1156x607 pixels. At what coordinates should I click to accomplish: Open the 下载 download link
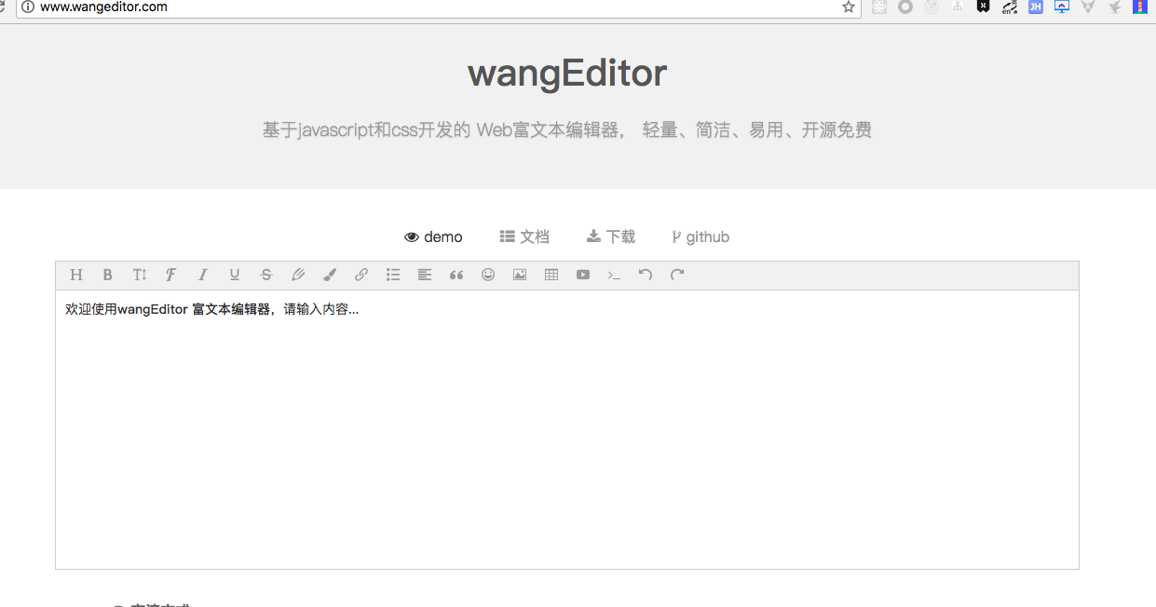coord(611,236)
